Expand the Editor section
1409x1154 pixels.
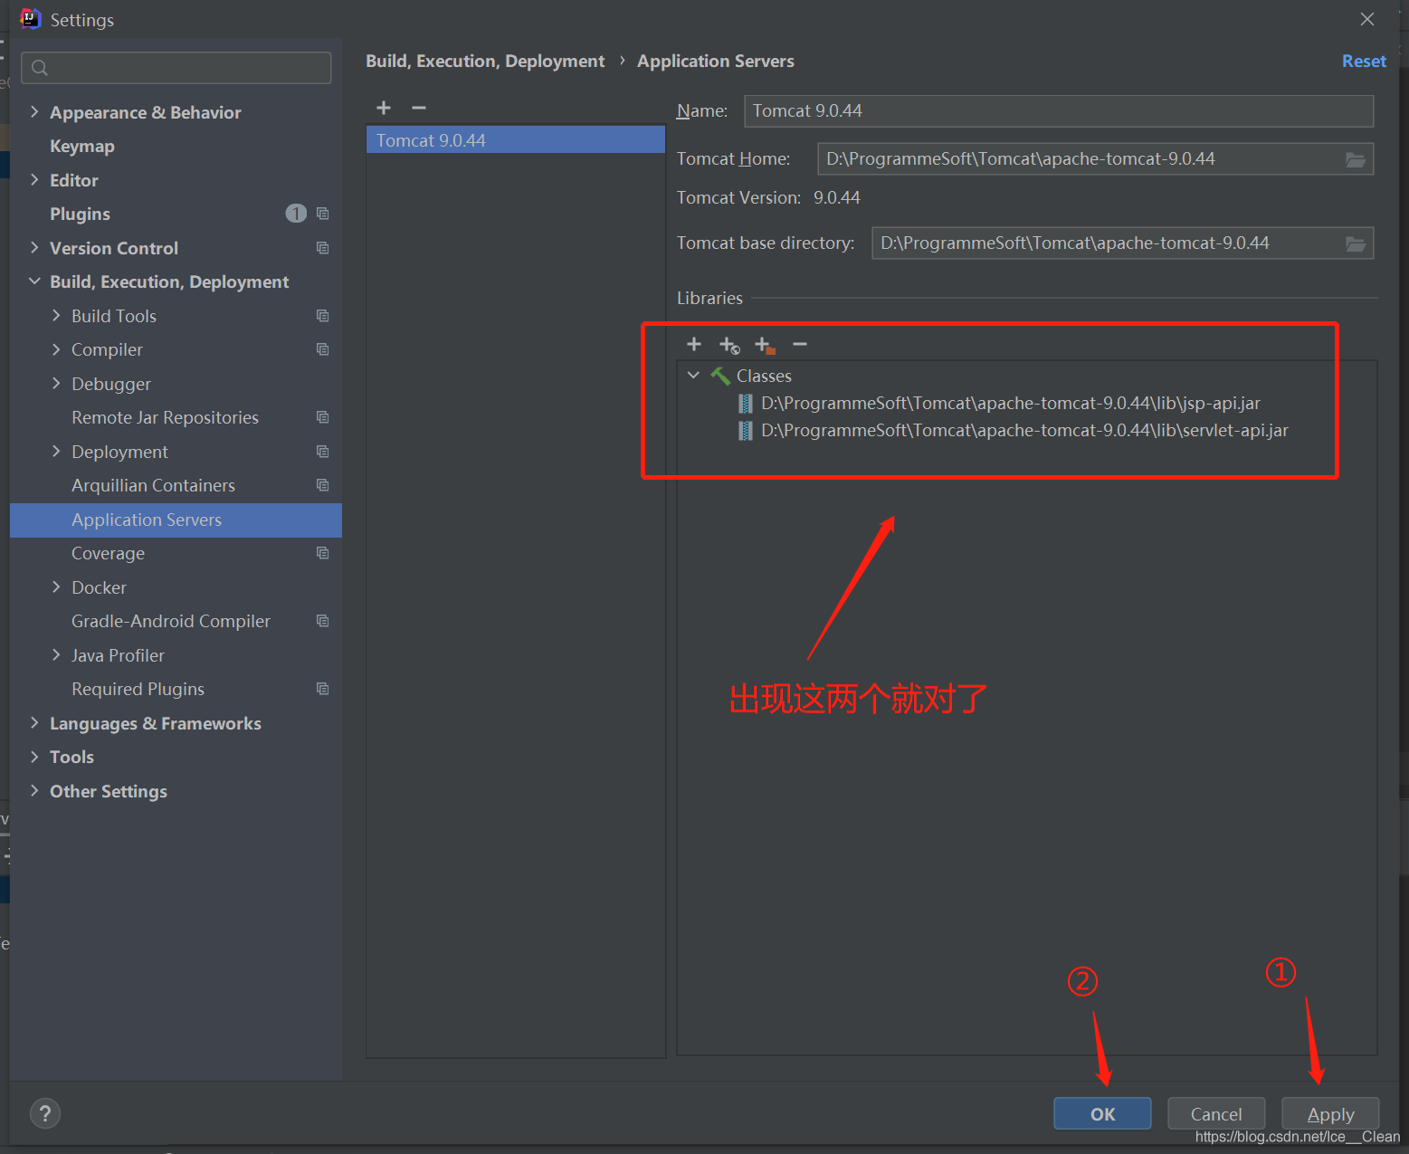tap(34, 180)
